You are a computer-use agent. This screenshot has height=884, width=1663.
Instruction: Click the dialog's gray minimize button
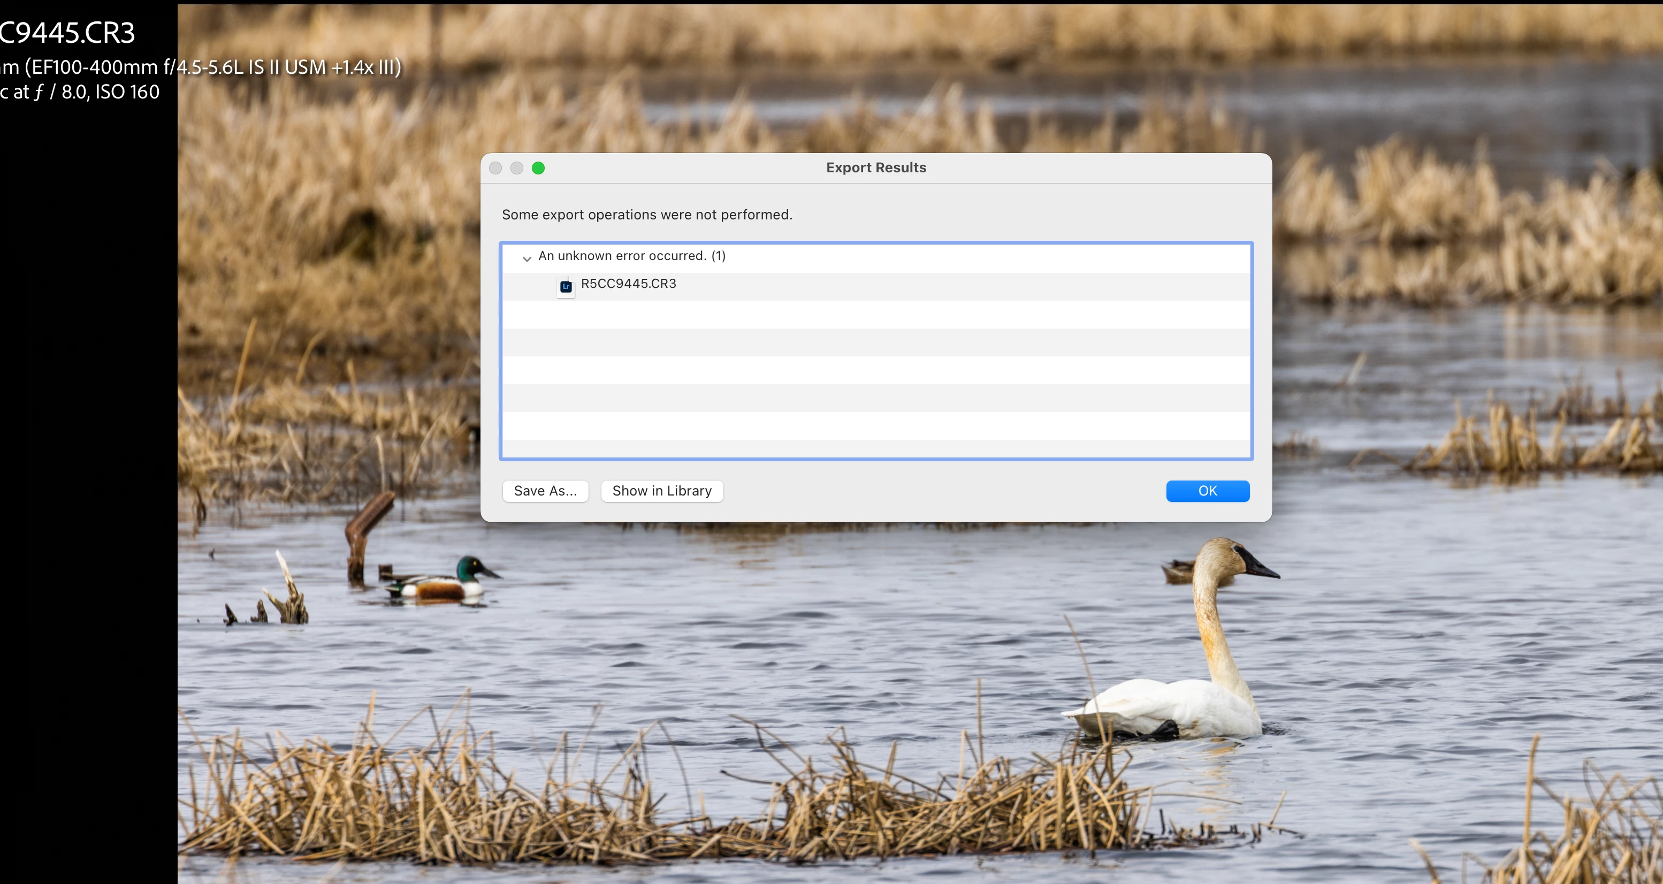tap(516, 168)
